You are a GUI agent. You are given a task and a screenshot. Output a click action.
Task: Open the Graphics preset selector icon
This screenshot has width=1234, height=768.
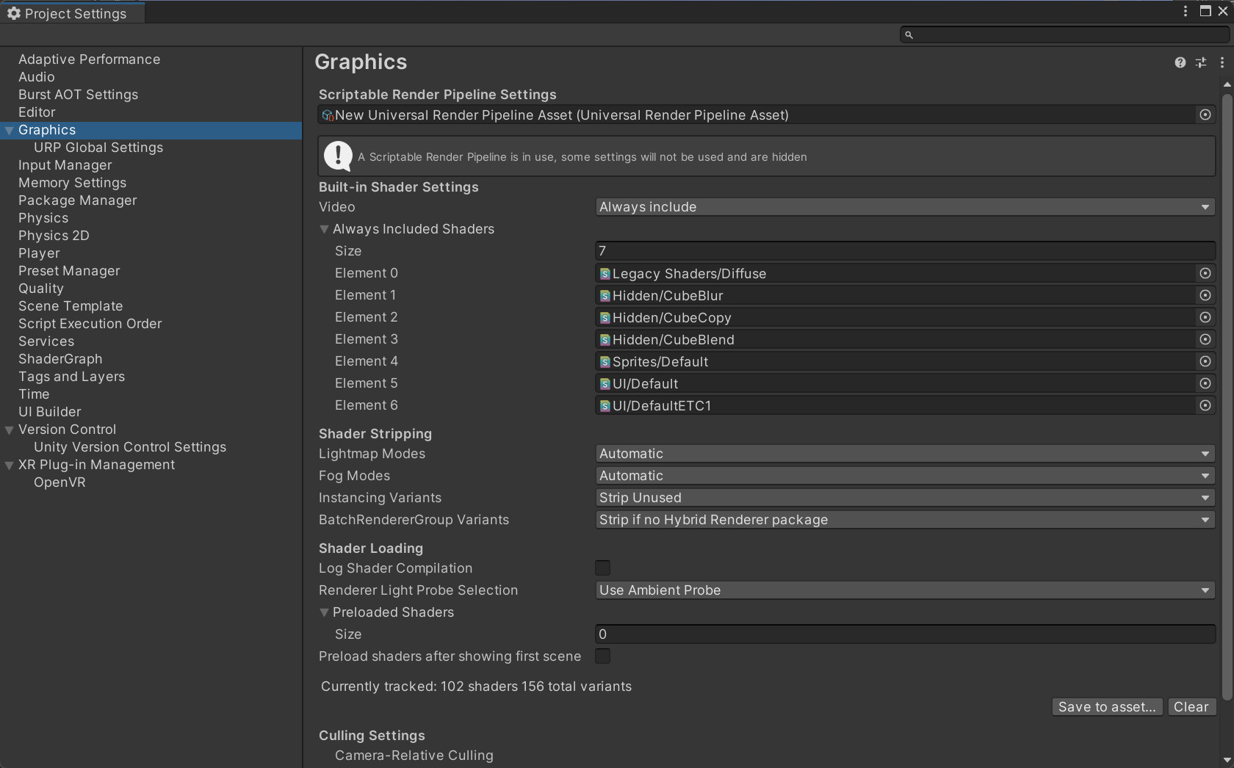point(1201,62)
